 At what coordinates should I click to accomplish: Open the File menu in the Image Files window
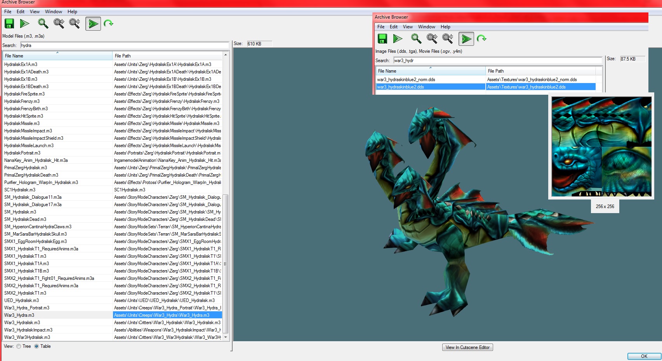click(x=381, y=27)
